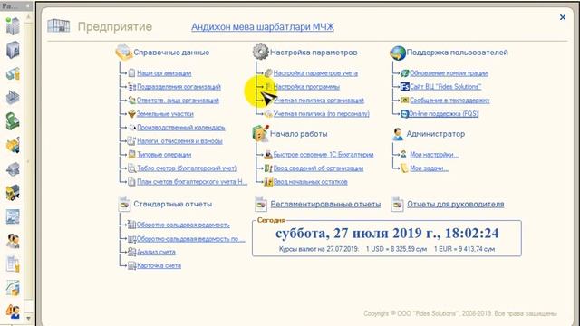580x326 pixels.
Task: Click the Стандартные отчеты document icon
Action: tap(124, 204)
